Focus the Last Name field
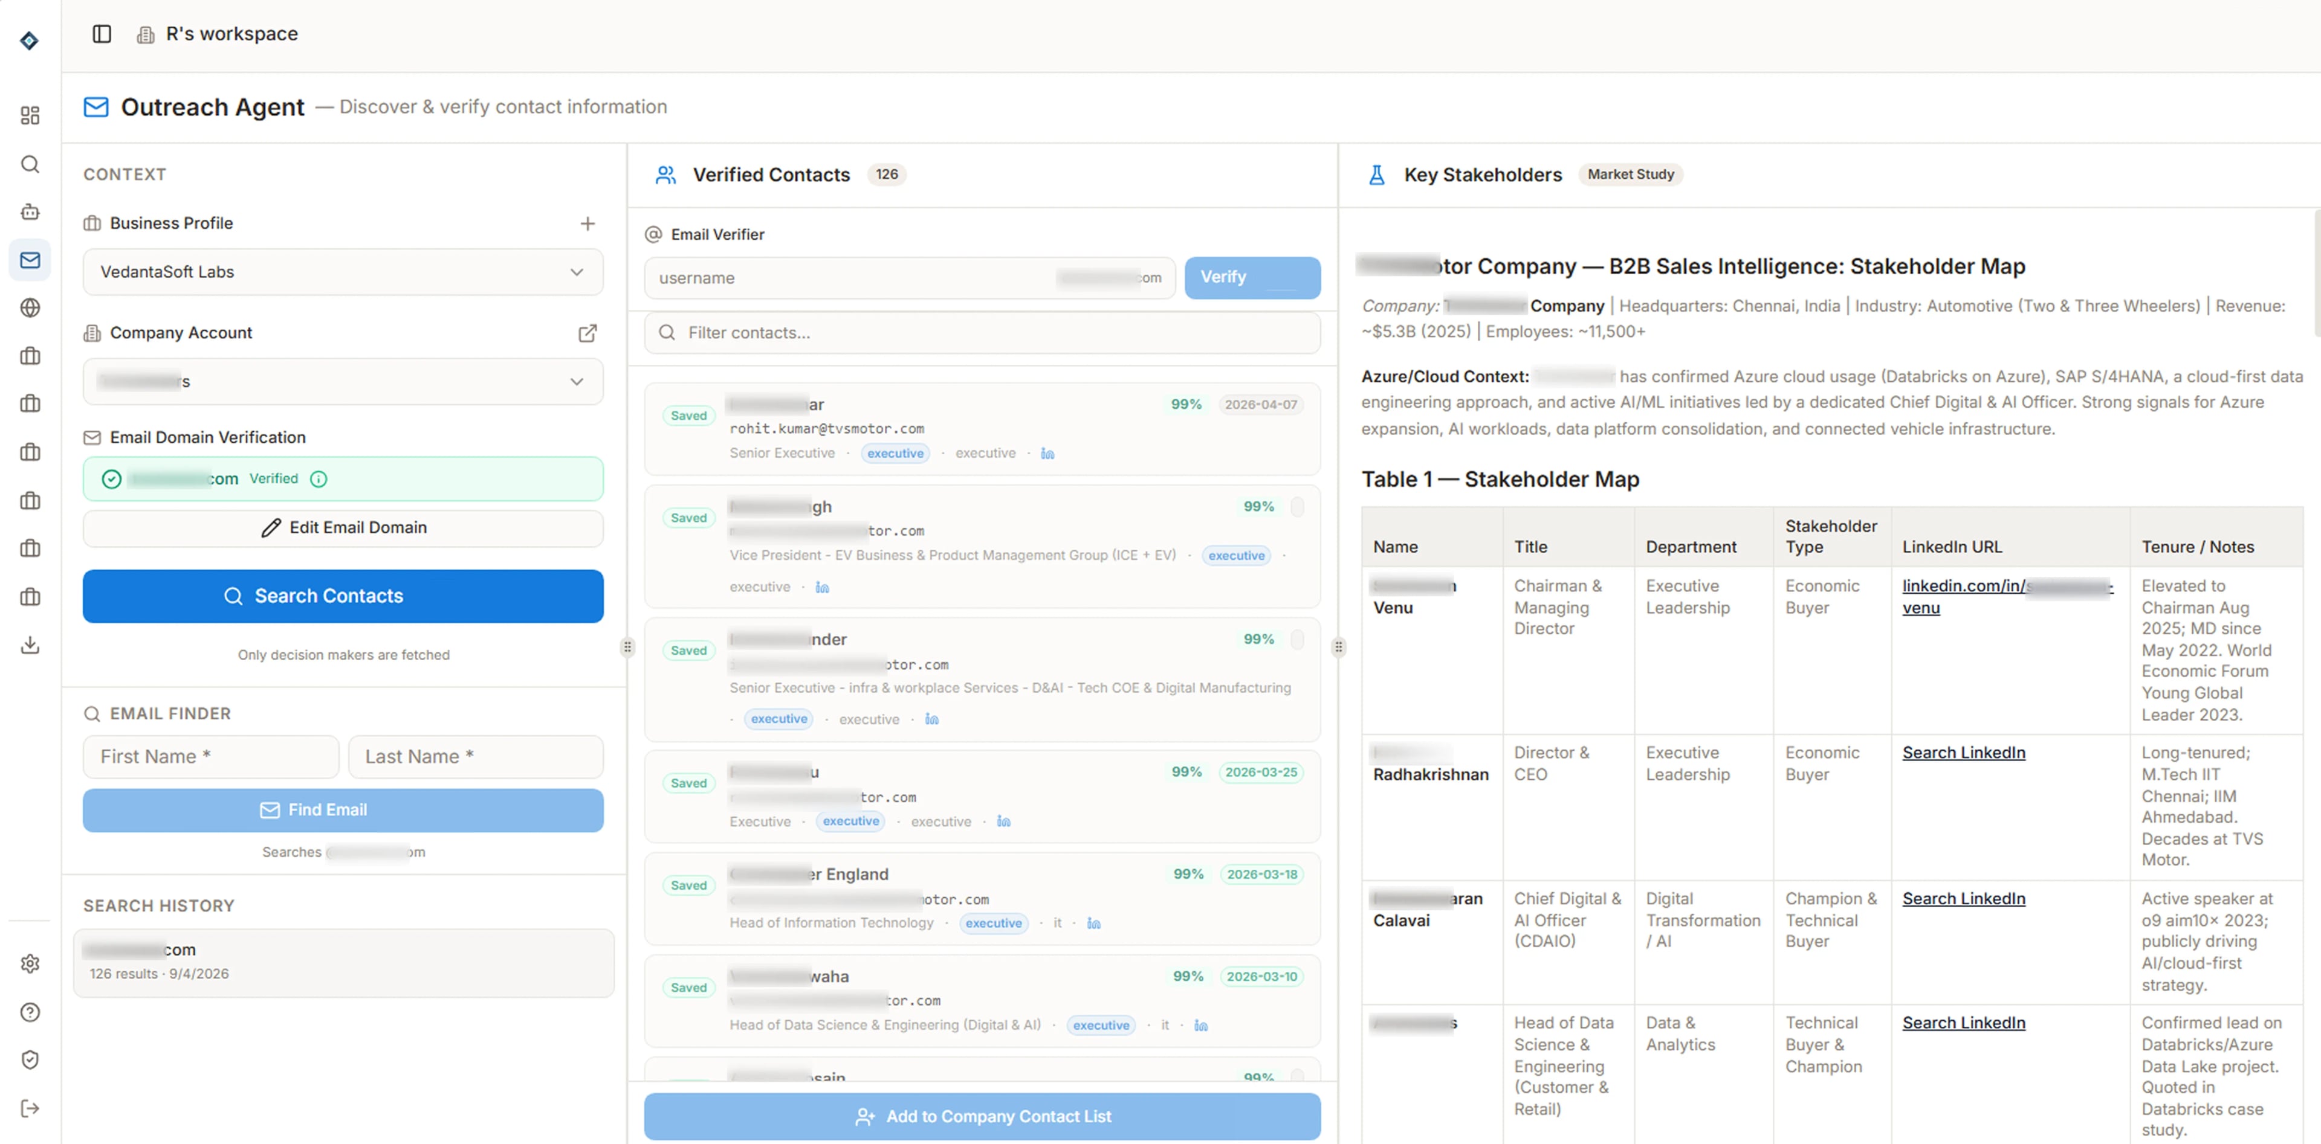Screen dimensions: 2321x1144 coord(475,757)
